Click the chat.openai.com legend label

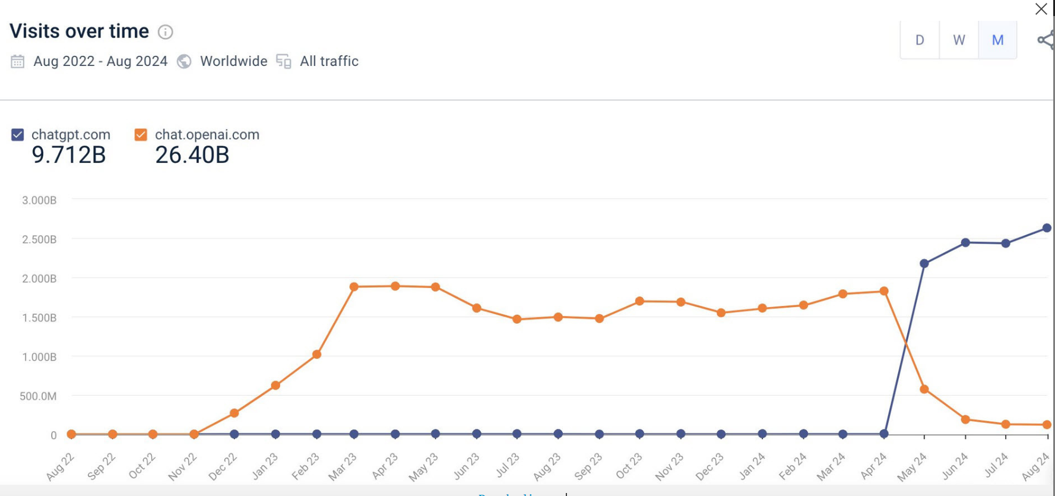tap(207, 135)
